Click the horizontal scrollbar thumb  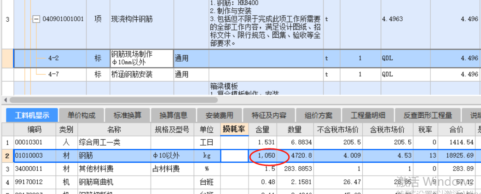click(114, 100)
